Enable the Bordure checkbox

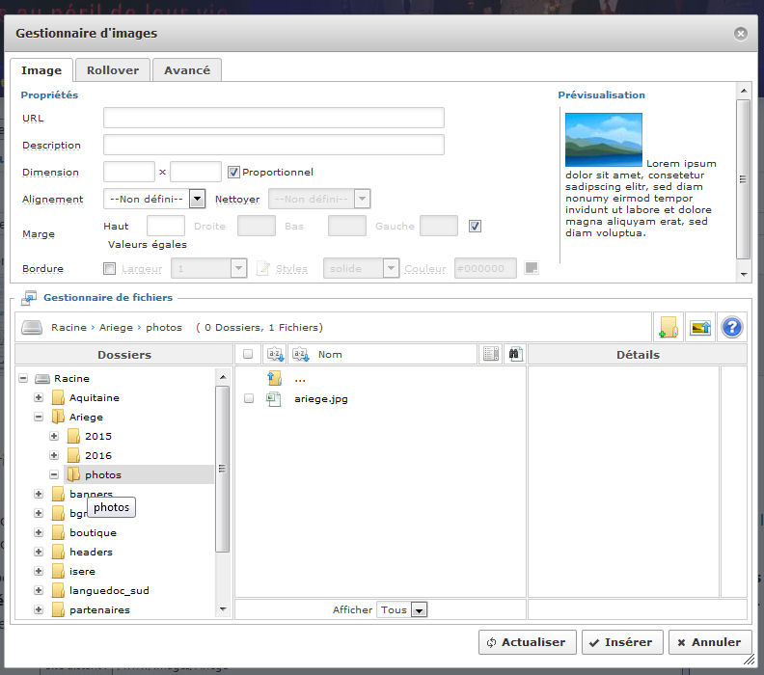pyautogui.click(x=110, y=268)
